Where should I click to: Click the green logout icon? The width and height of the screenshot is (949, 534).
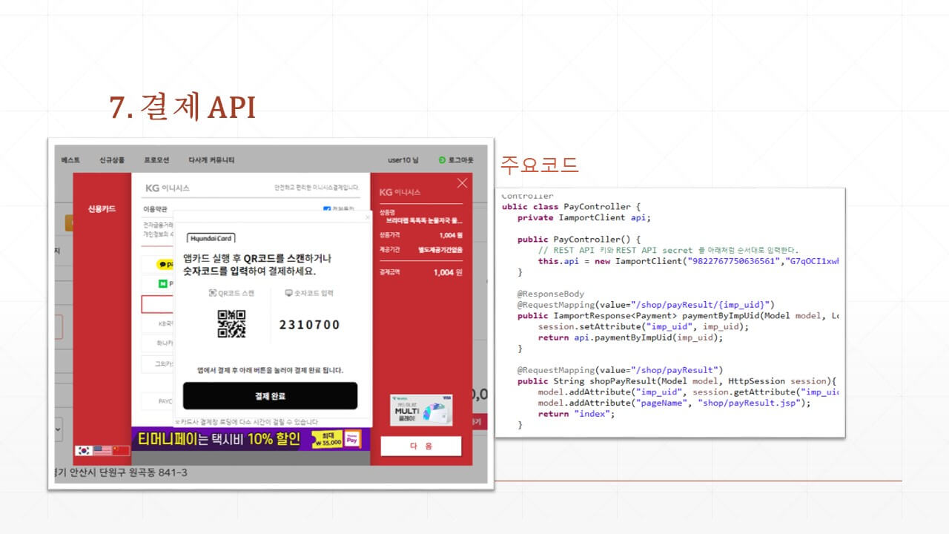[442, 160]
